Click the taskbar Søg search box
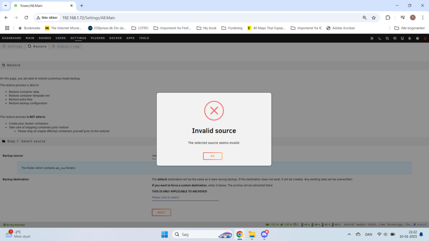This screenshot has width=429, height=241. click(202, 235)
